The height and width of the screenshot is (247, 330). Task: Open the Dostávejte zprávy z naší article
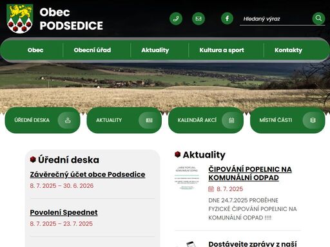253,244
